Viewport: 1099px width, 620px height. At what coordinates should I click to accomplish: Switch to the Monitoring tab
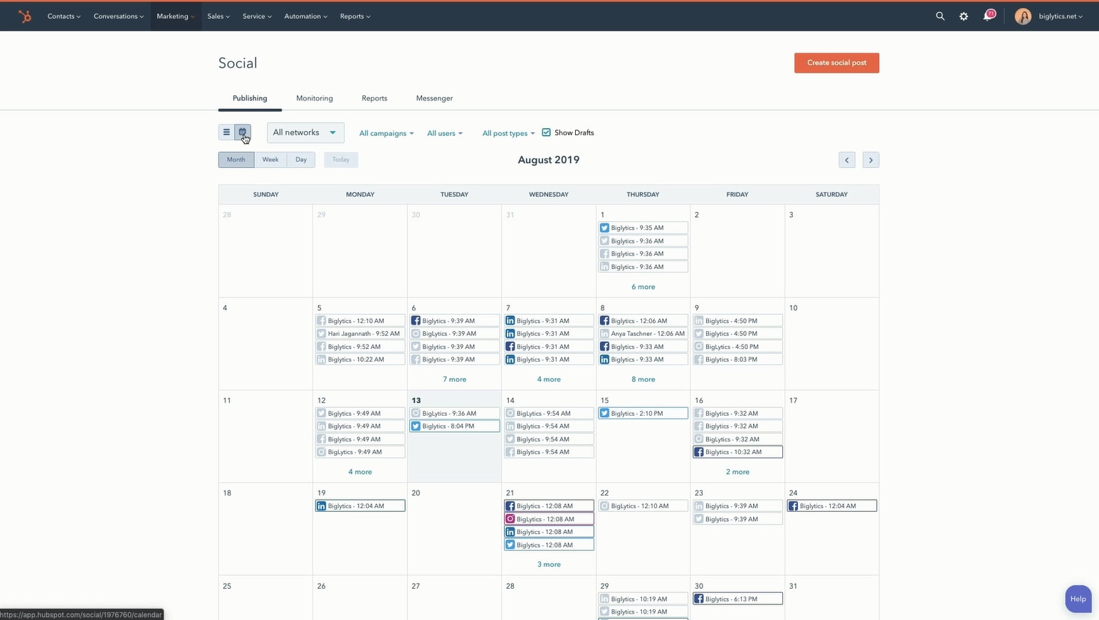pyautogui.click(x=315, y=98)
